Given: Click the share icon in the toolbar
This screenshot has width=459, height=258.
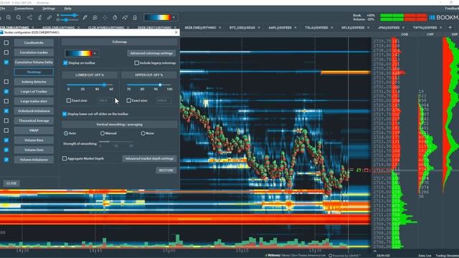Looking at the screenshot, I should click(29, 17).
